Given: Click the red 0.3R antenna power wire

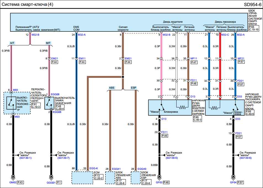Looking at the screenshot, I should (220, 66).
